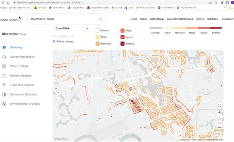Uncheck the Severe risk checkbox
234x142 pixels.
click(x=122, y=37)
